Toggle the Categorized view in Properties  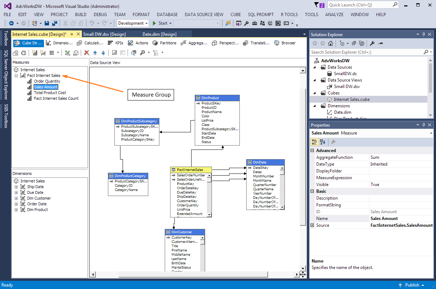point(314,142)
